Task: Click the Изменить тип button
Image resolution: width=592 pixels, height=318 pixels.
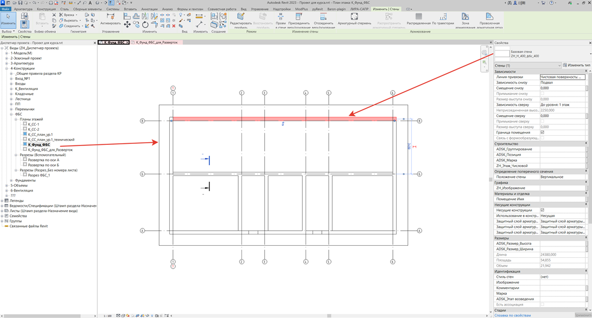Action: click(576, 65)
